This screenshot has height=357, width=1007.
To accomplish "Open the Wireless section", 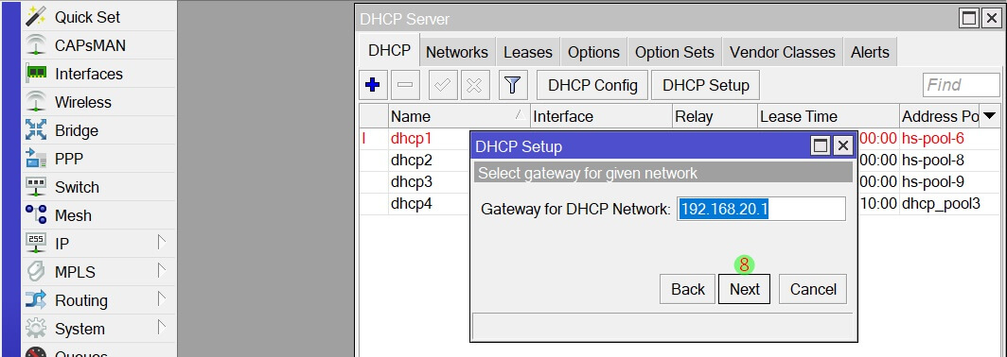I will click(98, 102).
